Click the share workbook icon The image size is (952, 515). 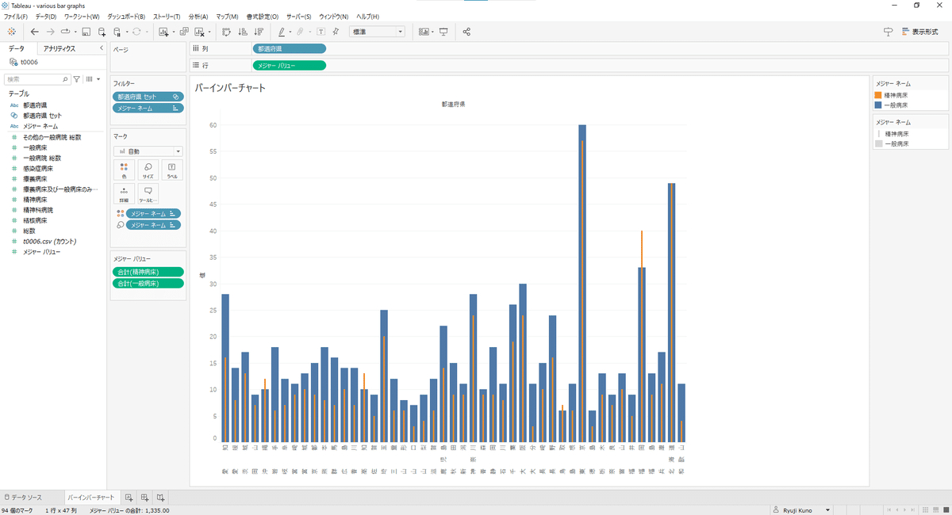[x=466, y=32]
